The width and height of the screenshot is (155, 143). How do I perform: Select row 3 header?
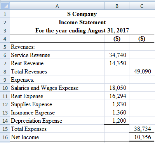(5, 30)
